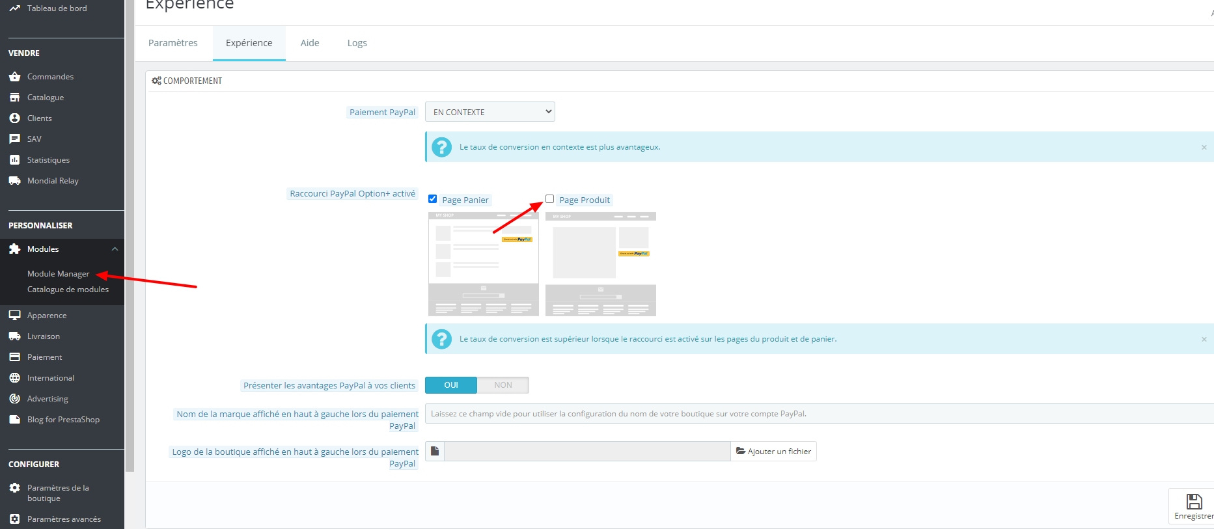Viewport: 1214px width, 529px height.
Task: Click the Modules puzzle piece icon
Action: click(14, 249)
